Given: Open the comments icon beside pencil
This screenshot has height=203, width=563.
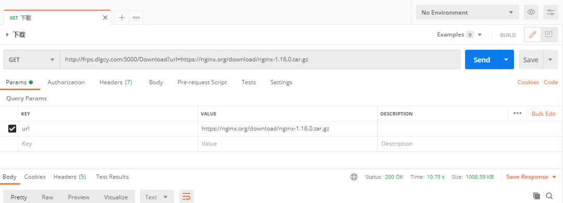Looking at the screenshot, I should pos(548,35).
